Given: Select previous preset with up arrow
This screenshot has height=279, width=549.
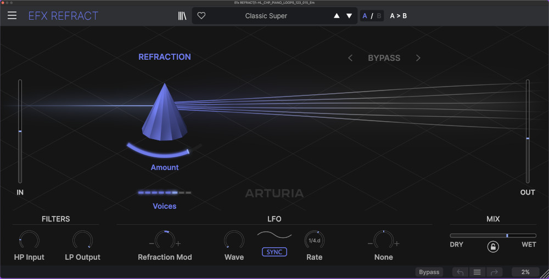Looking at the screenshot, I should [x=337, y=16].
